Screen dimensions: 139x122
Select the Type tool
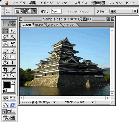[13, 62]
